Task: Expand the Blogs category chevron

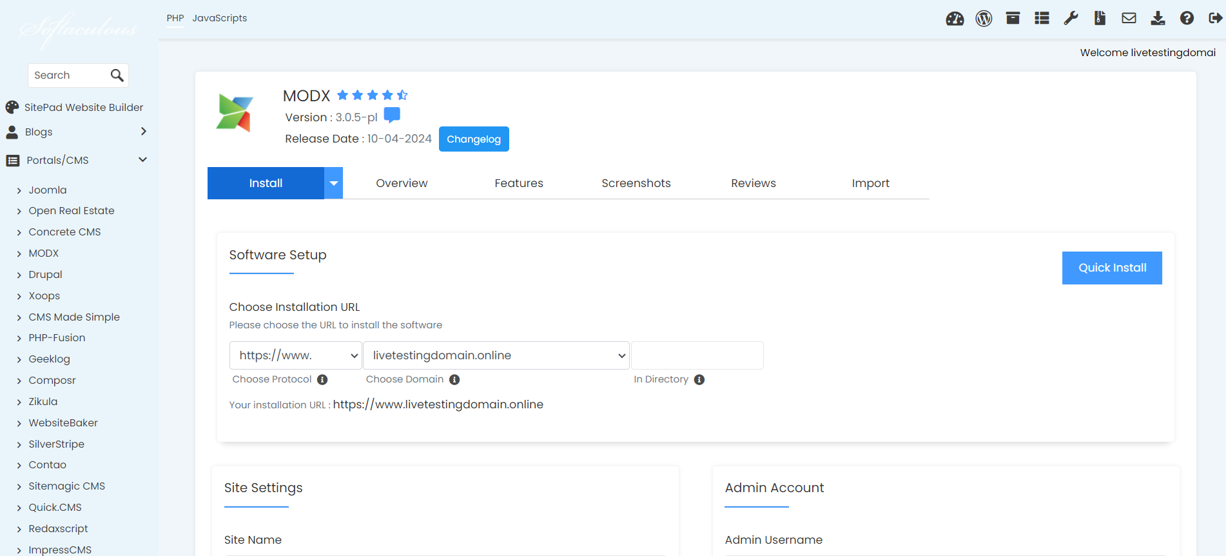Action: (x=143, y=132)
